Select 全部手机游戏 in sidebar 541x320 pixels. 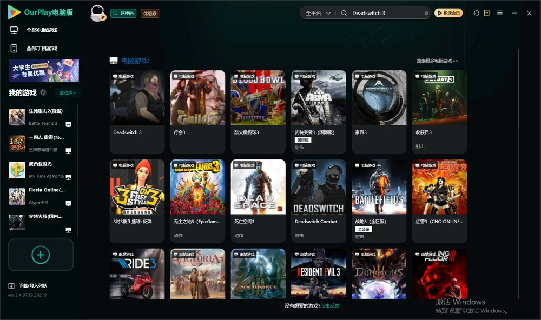point(41,49)
